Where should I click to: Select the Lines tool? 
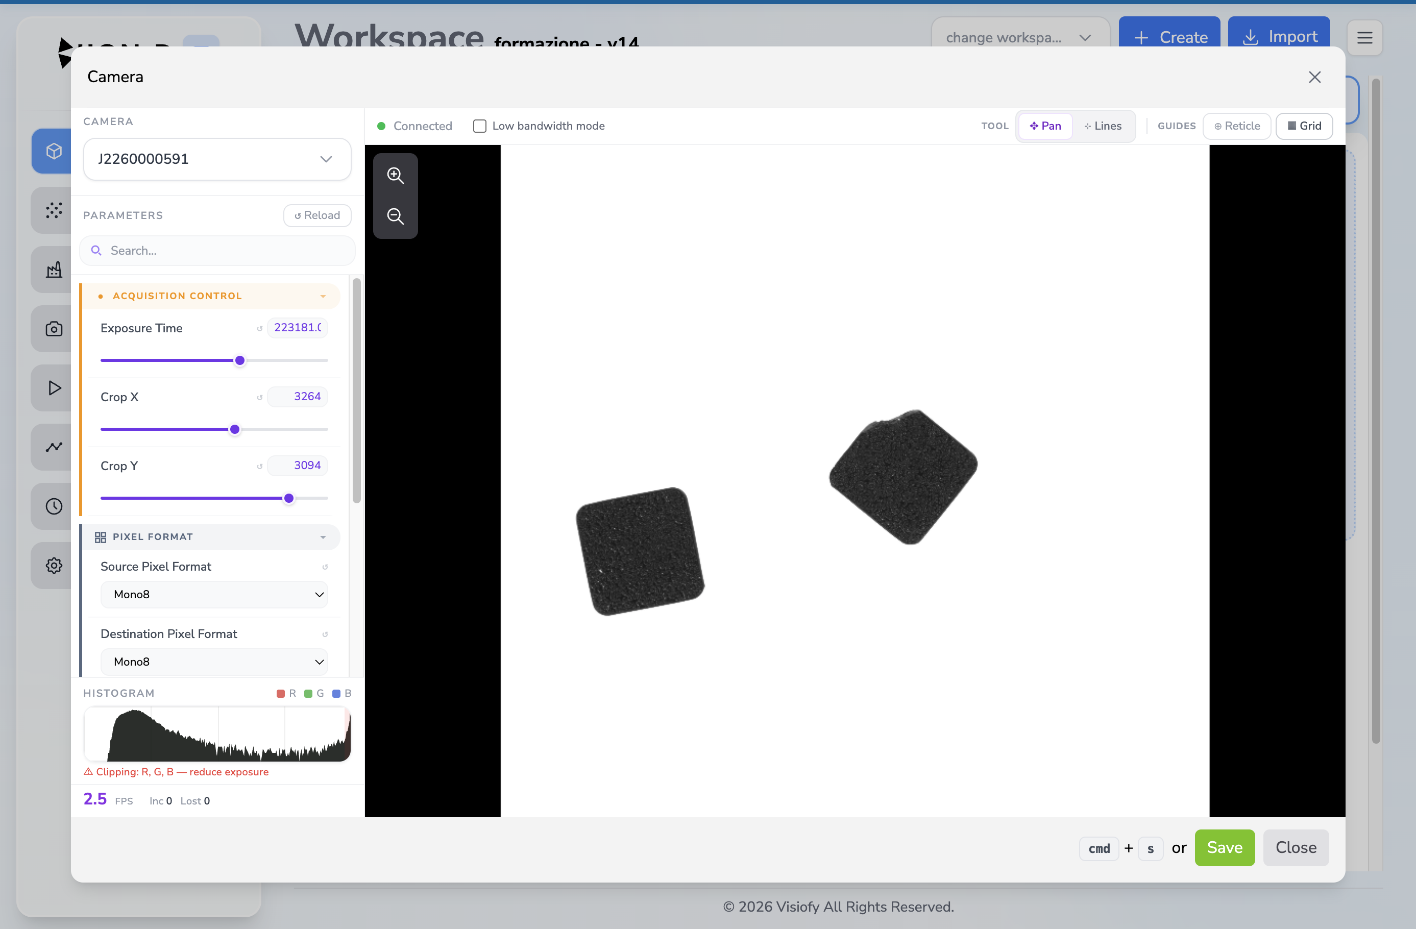(1103, 126)
